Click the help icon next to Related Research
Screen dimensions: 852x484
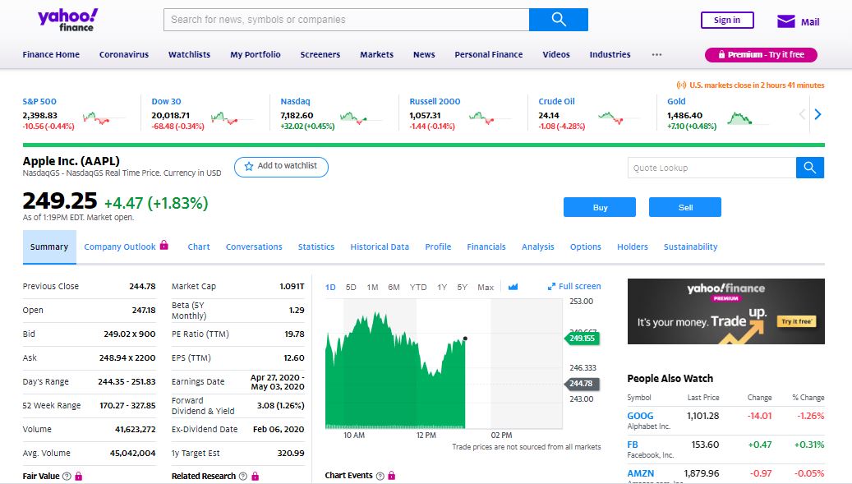tap(243, 476)
